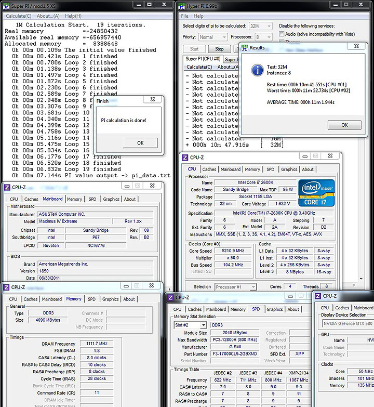Enable Audio service disable checkbox

pyautogui.click(x=282, y=34)
